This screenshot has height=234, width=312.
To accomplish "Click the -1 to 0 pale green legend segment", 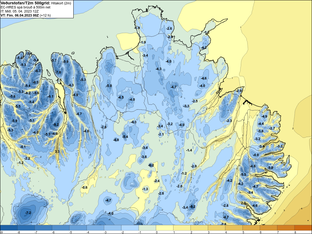I will pos(147,228).
